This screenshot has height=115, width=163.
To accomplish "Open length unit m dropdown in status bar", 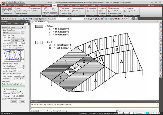I will pyautogui.click(x=127, y=113).
